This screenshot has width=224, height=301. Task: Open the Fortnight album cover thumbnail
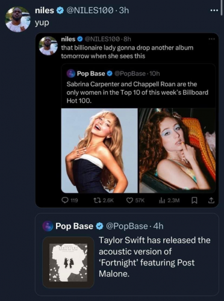(69, 262)
